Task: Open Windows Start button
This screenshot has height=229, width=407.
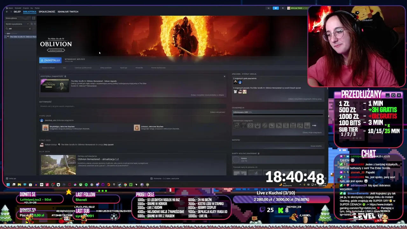Action: pyautogui.click(x=8, y=184)
